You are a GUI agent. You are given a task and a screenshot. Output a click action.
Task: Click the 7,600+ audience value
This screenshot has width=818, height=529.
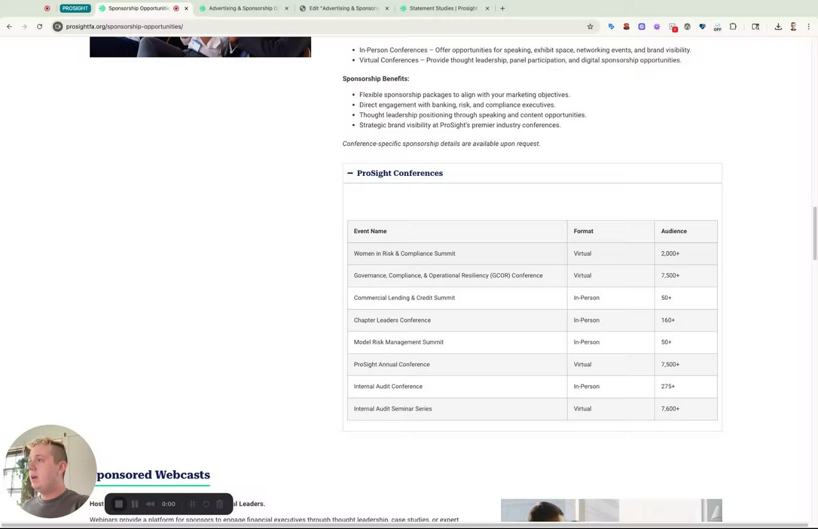[670, 409]
